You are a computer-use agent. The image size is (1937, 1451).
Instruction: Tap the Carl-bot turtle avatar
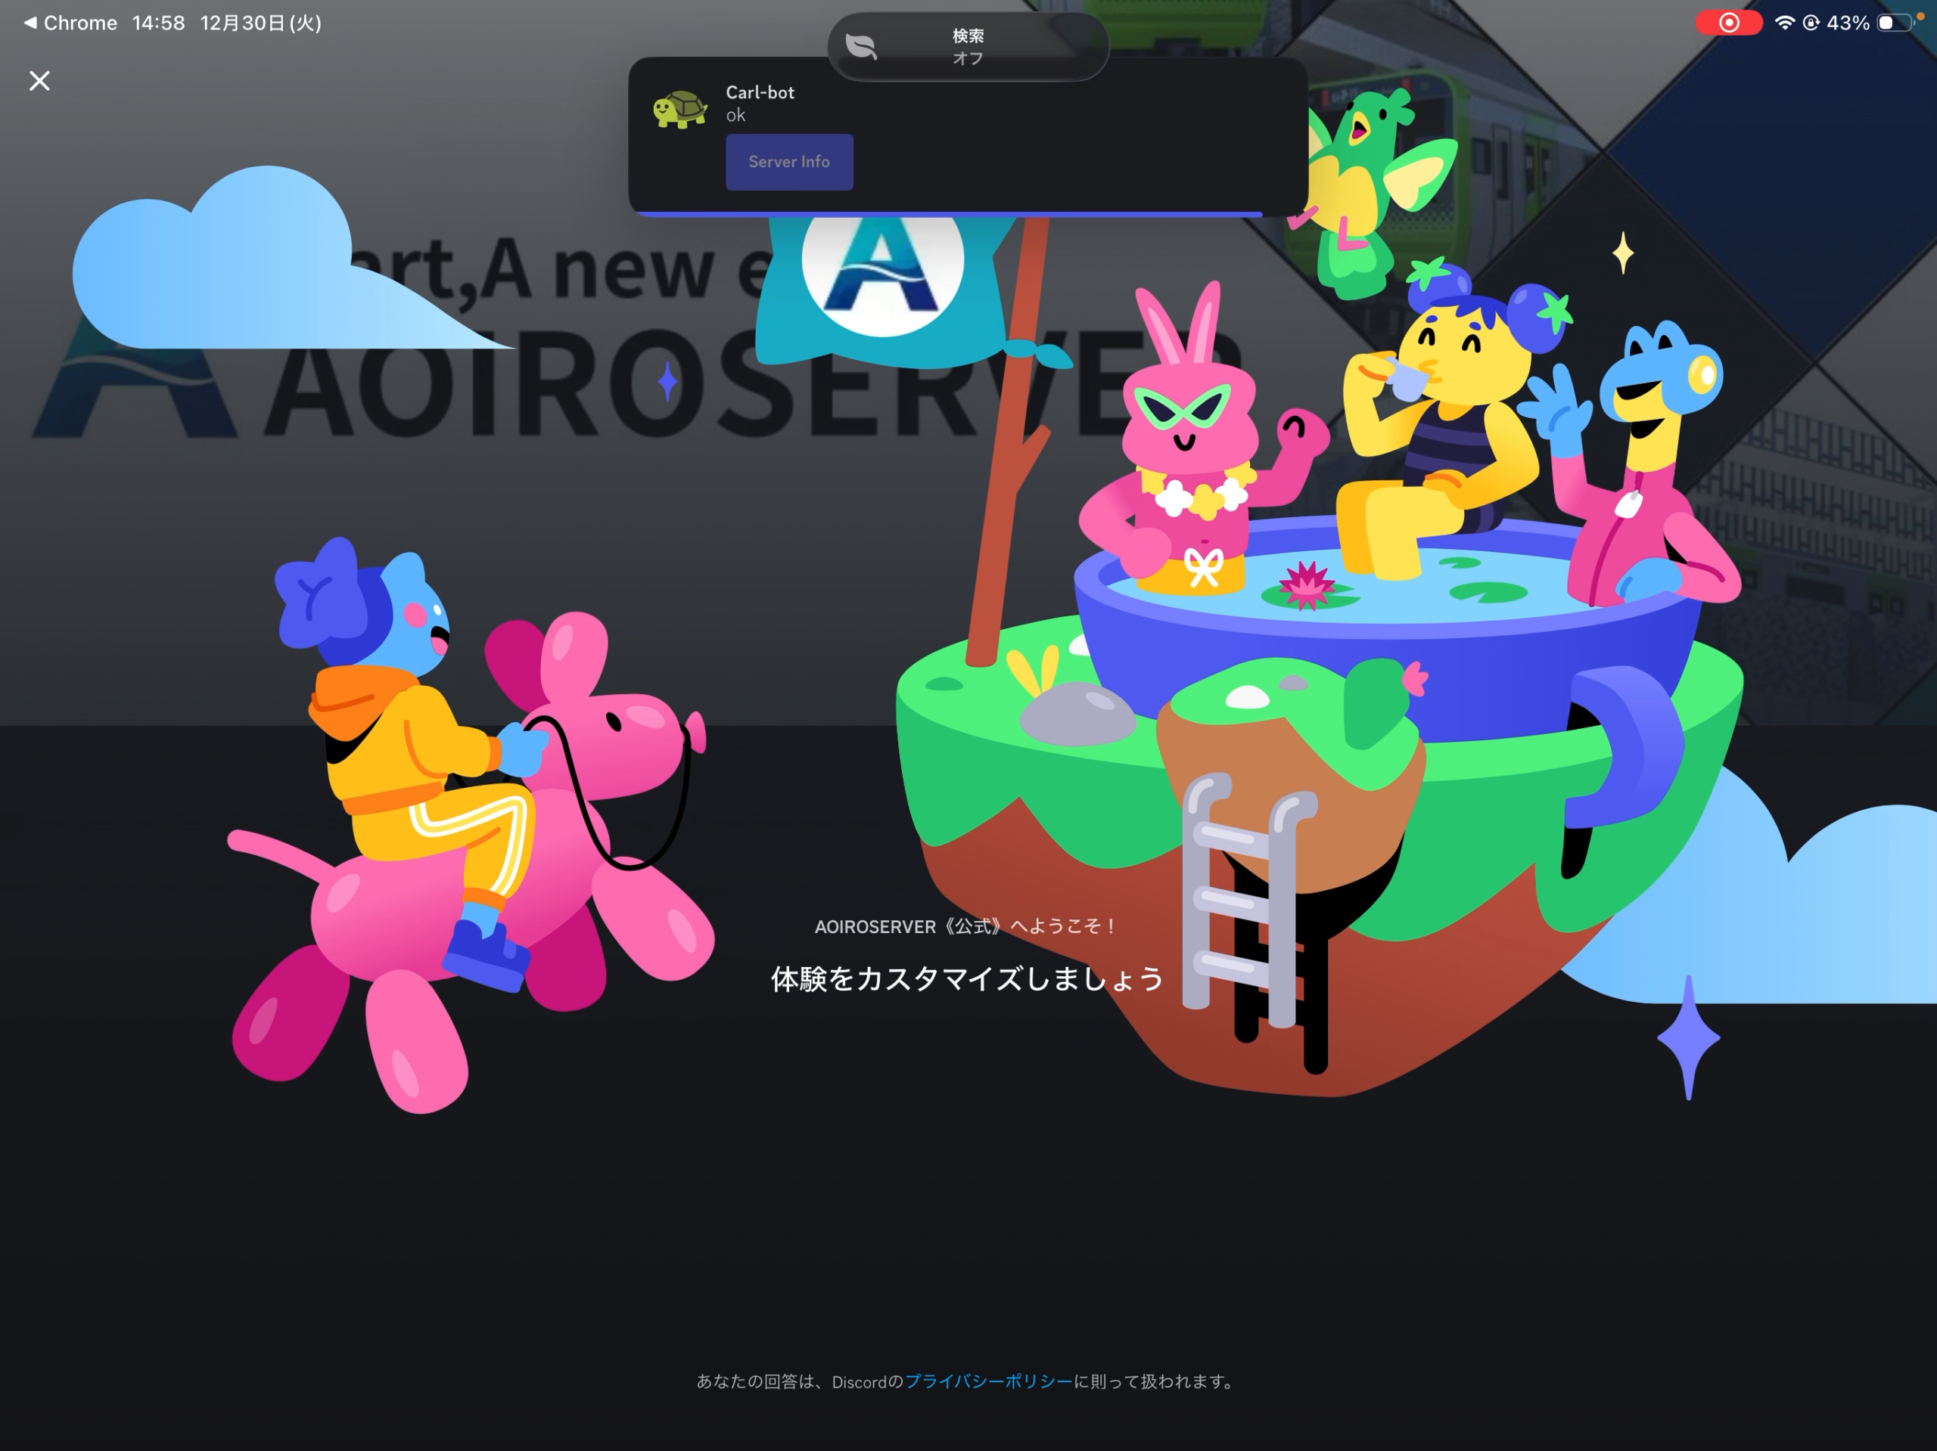coord(679,110)
